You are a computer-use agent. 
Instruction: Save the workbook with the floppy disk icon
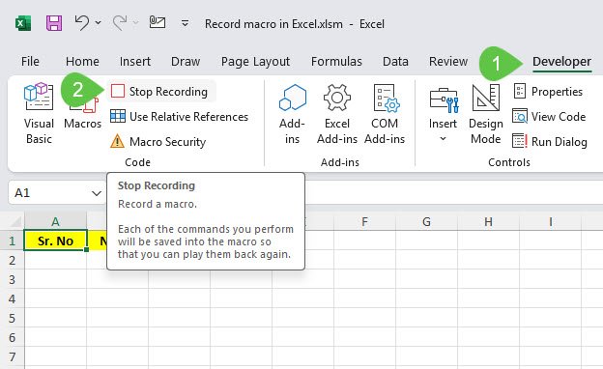[x=54, y=23]
